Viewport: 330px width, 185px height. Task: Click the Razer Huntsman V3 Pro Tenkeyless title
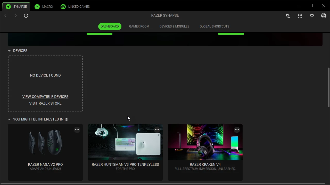point(125,164)
